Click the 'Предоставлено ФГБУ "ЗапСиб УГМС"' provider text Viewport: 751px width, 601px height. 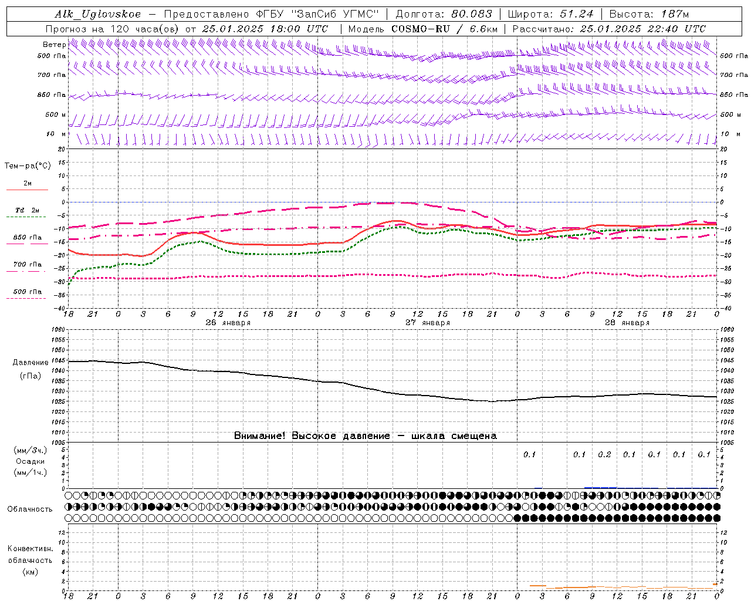tap(271, 14)
